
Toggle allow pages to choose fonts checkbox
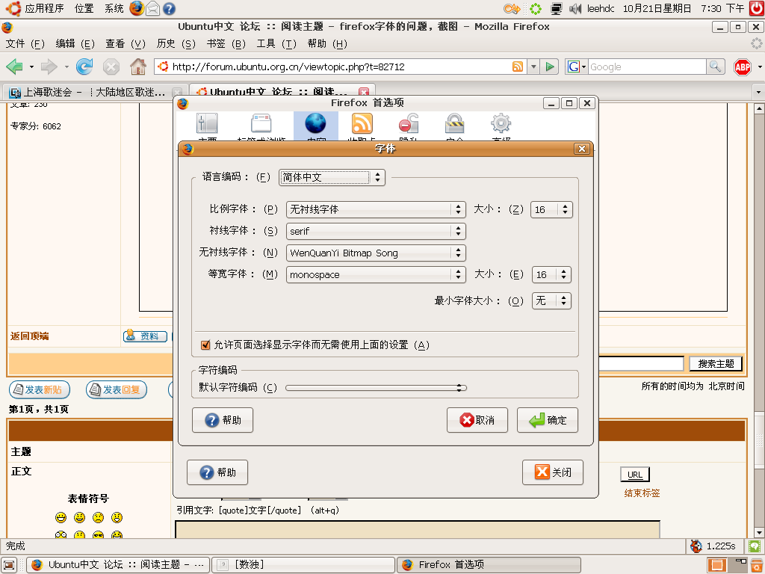(x=205, y=345)
